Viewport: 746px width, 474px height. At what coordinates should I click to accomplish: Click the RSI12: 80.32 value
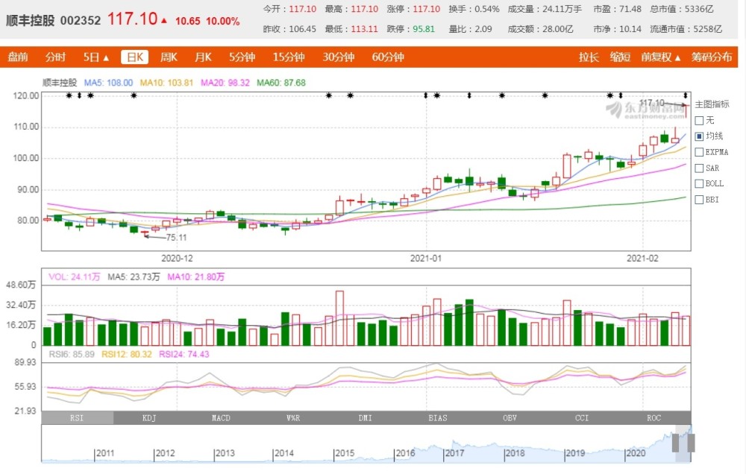pos(127,354)
